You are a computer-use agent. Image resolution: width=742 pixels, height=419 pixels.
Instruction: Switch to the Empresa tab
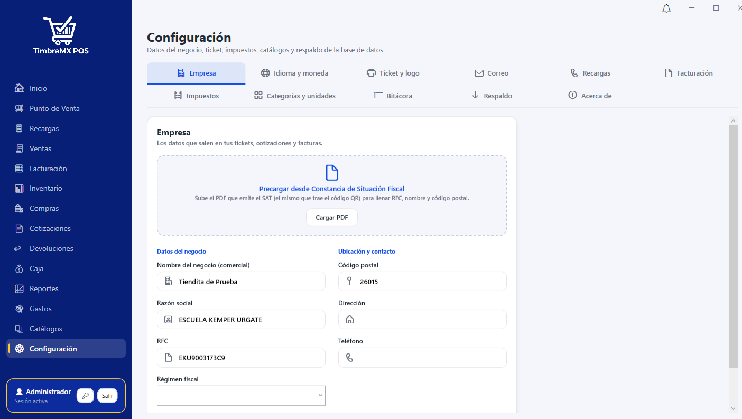(x=196, y=73)
